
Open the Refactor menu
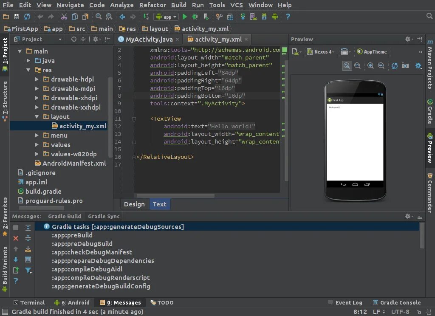153,5
